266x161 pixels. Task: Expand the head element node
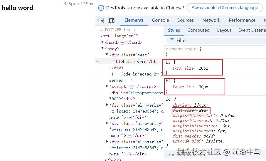pos(102,42)
